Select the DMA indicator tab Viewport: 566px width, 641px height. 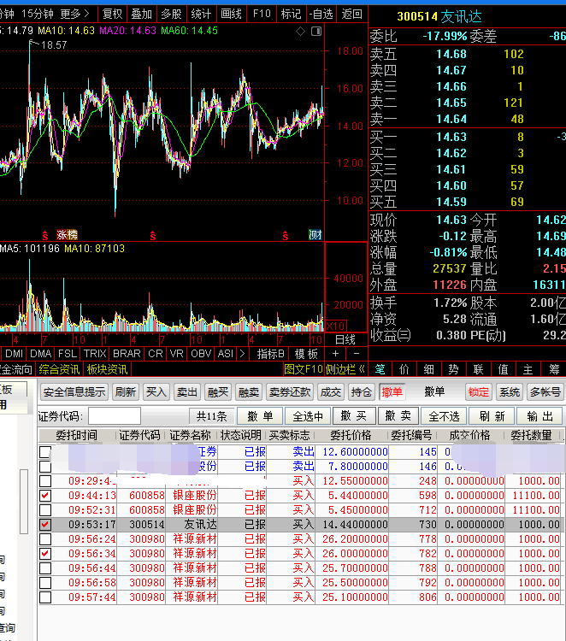(x=40, y=354)
